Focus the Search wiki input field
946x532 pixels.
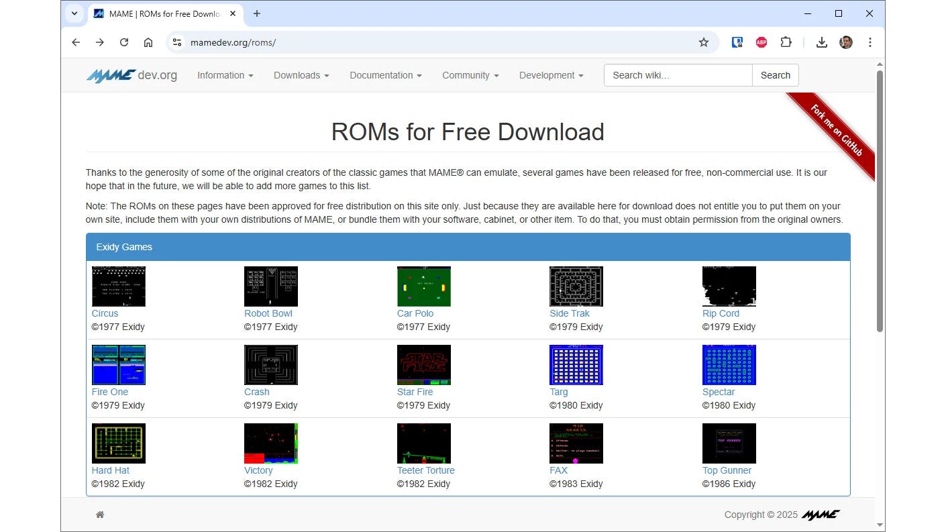[678, 75]
